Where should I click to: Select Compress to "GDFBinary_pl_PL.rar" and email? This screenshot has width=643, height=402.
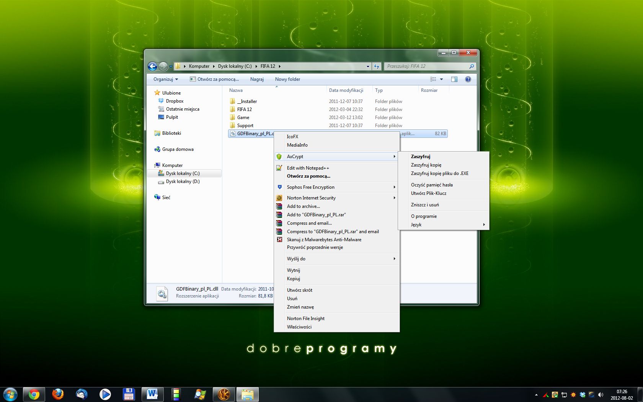(x=336, y=231)
